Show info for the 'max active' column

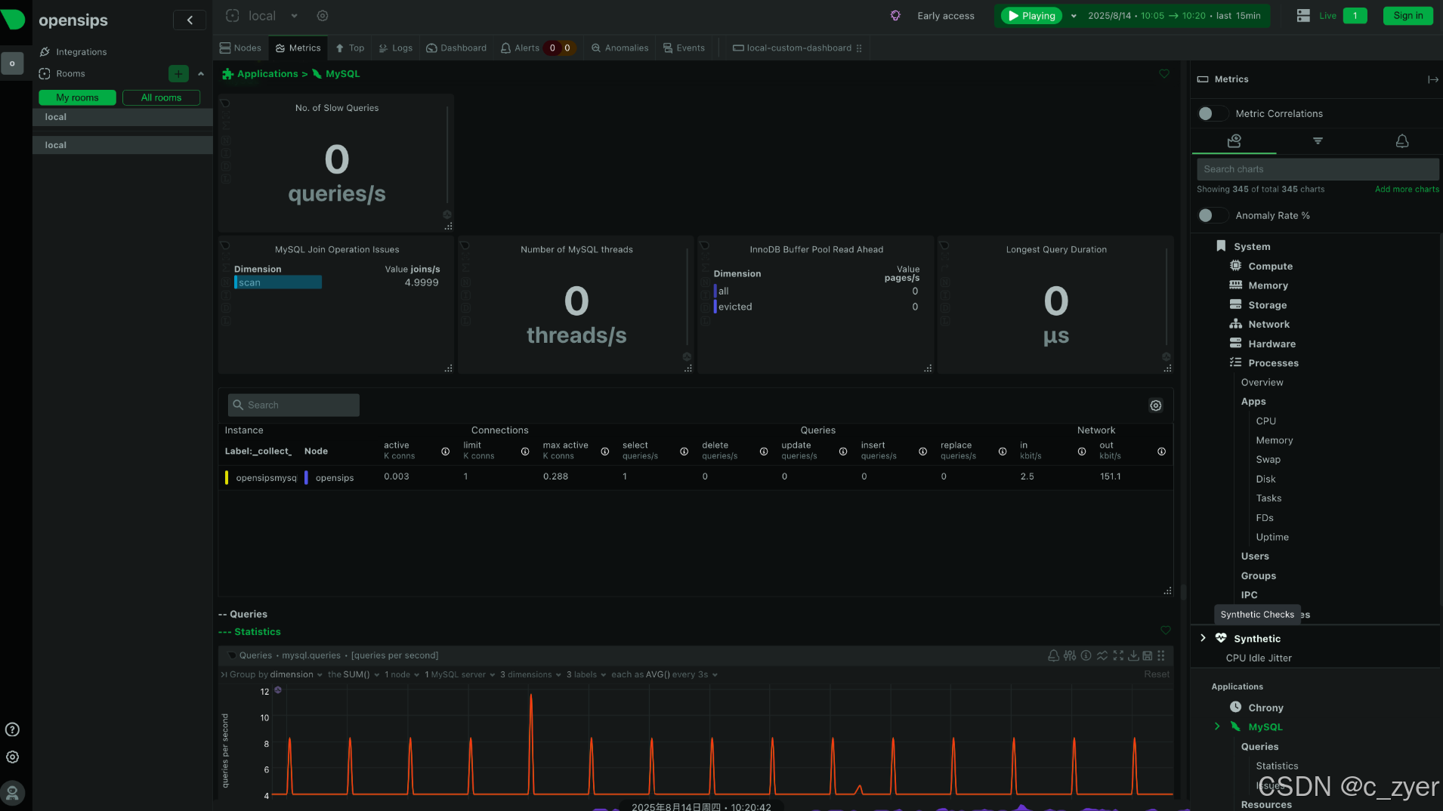click(x=604, y=452)
